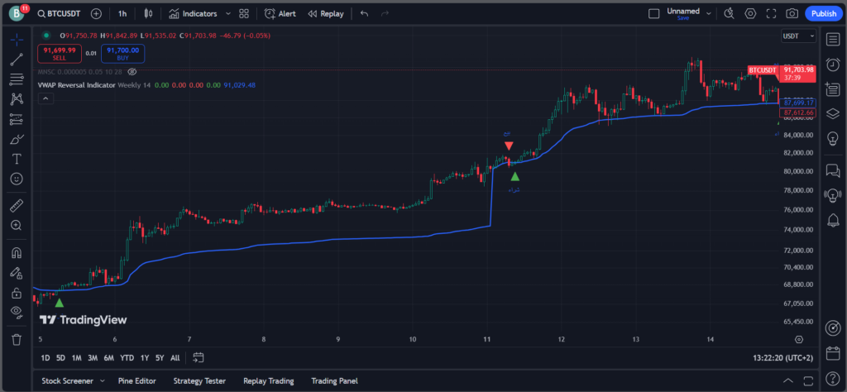The width and height of the screenshot is (847, 392).
Task: Open go-to-date calendar icon
Action: tap(199, 357)
